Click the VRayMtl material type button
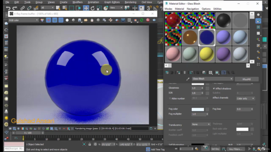Viewport: 271px width, 152px height. (x=246, y=79)
